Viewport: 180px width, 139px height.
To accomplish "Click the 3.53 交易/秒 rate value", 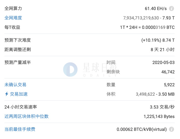I will 162,107.
